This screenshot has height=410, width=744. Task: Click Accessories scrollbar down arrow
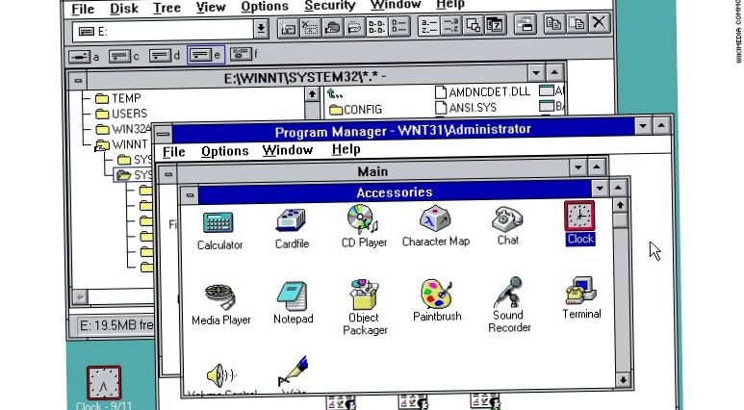[623, 379]
